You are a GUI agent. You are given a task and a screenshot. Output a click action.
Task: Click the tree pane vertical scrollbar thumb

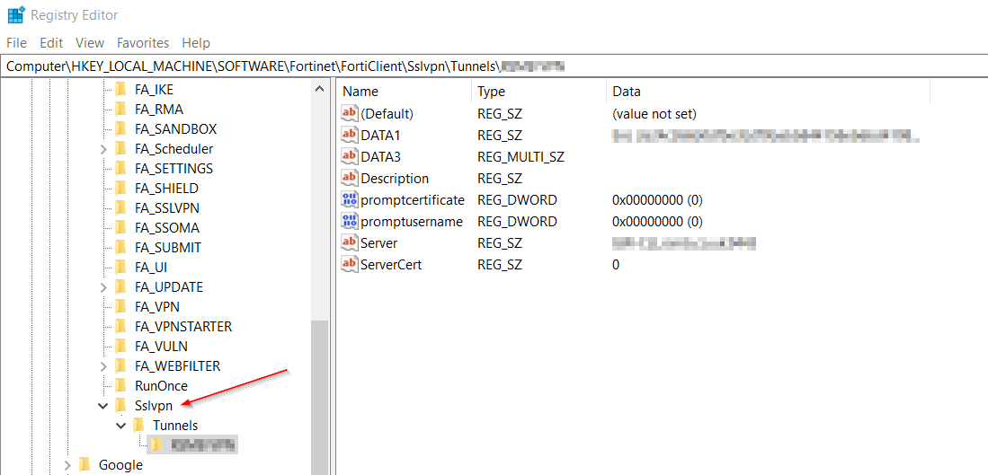tap(320, 398)
